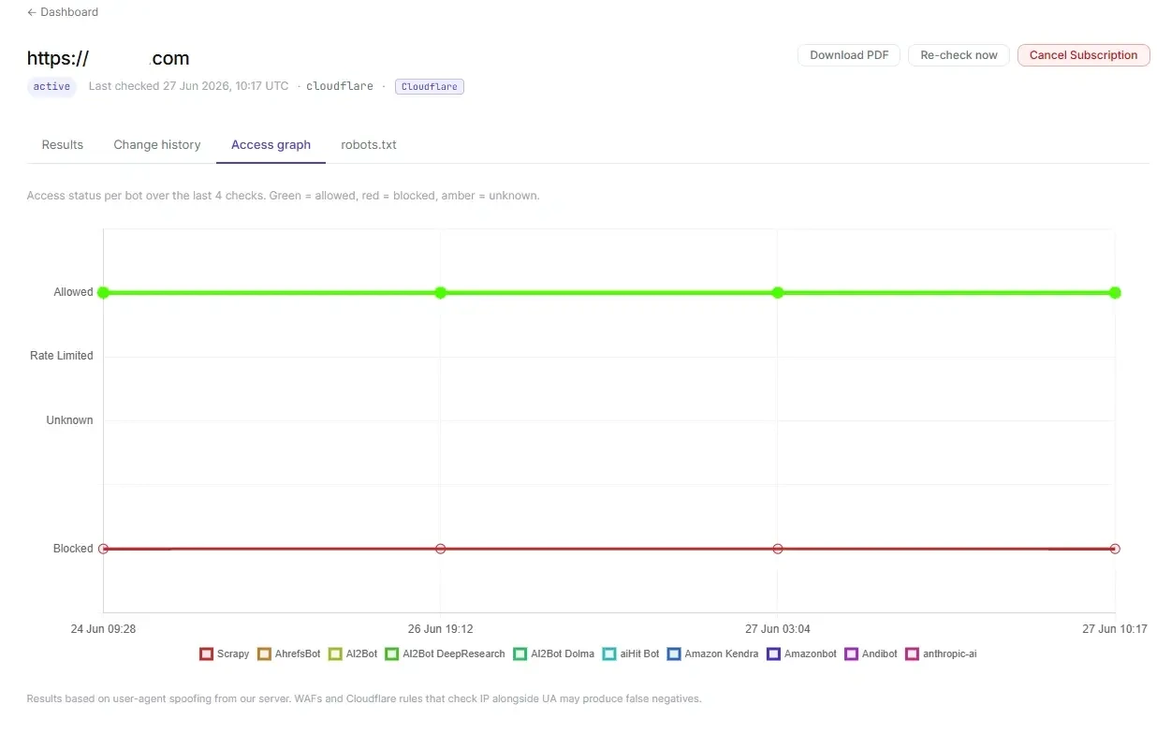
Task: Toggle AI2Bot legend color box
Action: pyautogui.click(x=335, y=654)
